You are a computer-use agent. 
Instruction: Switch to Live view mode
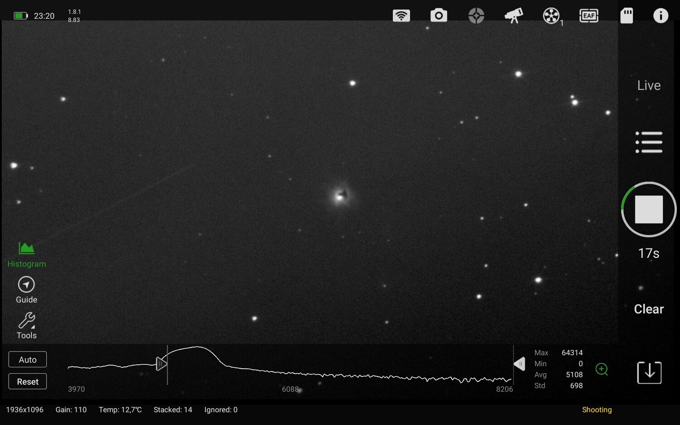(x=649, y=85)
